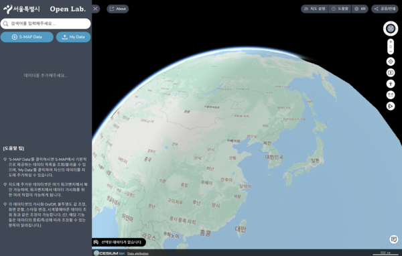This screenshot has width=402, height=256.
Task: Click the play-arrow story icon
Action: tap(391, 106)
